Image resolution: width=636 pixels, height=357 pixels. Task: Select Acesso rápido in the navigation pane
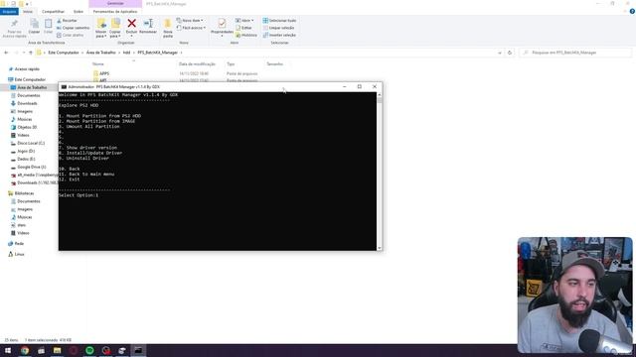click(27, 69)
